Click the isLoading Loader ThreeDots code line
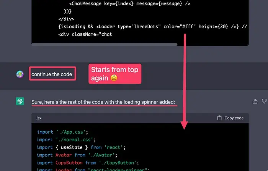The image size is (268, 171). (153, 27)
